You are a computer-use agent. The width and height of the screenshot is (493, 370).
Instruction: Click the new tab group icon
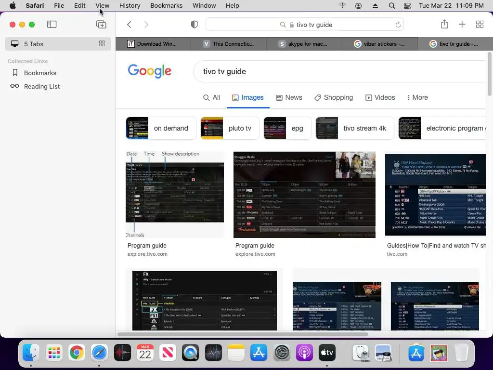pos(101,24)
